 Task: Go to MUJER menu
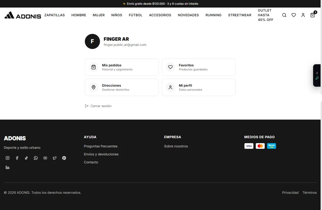click(x=99, y=15)
